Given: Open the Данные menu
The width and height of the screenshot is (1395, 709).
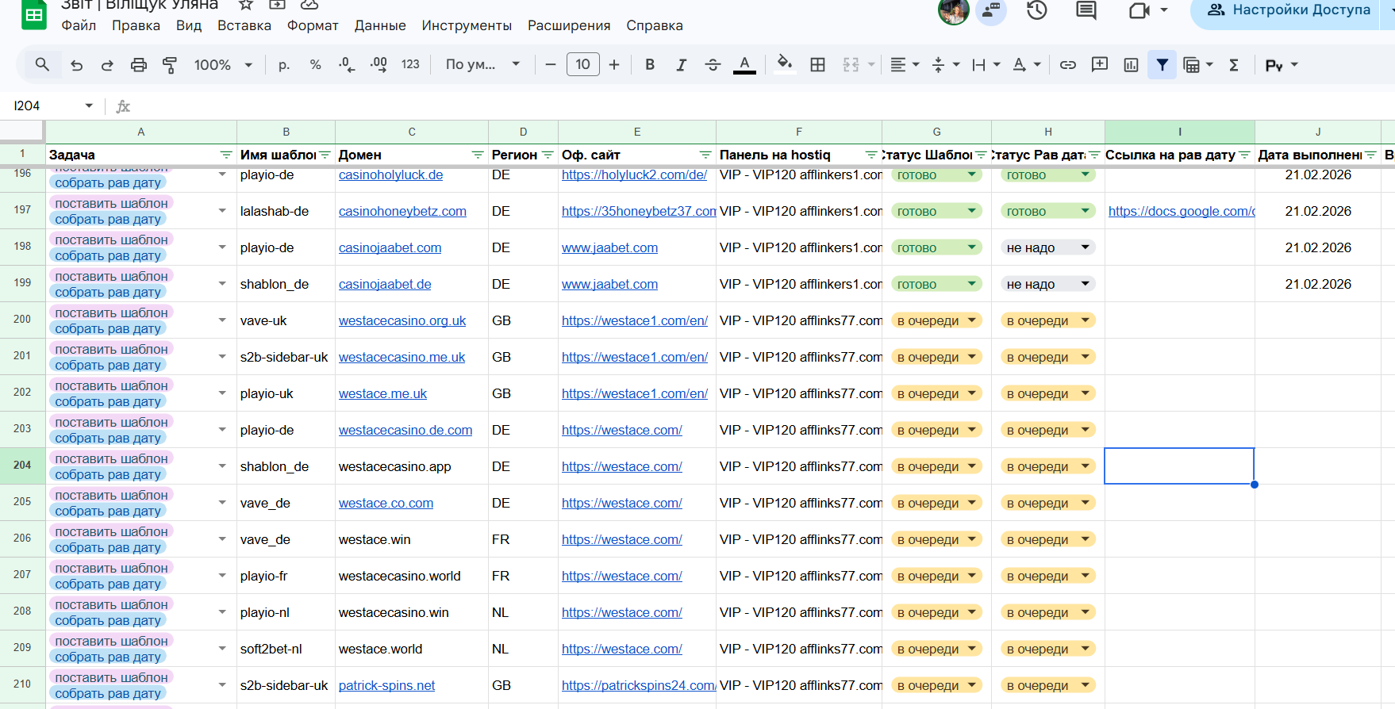Looking at the screenshot, I should coord(380,25).
